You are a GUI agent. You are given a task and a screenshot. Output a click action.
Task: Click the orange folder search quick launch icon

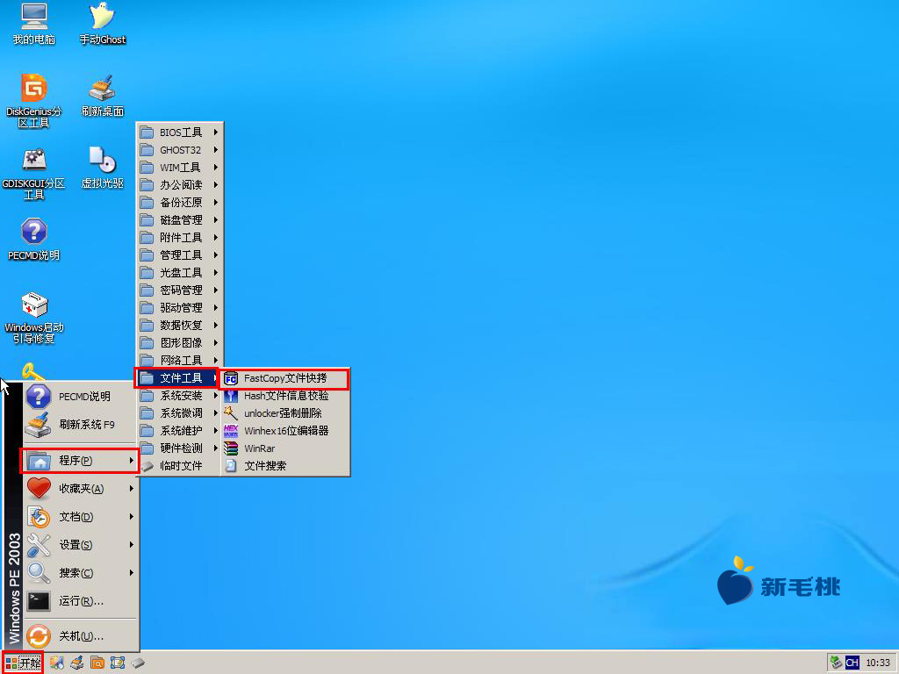coord(97,663)
